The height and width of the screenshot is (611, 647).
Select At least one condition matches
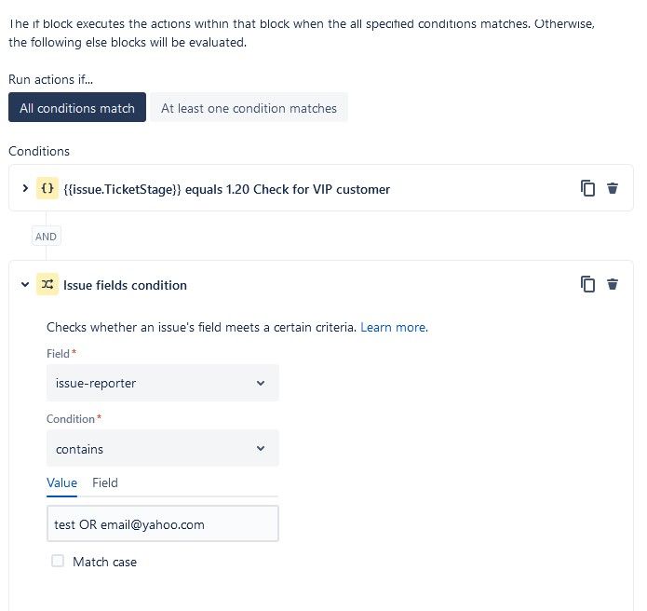click(x=249, y=108)
